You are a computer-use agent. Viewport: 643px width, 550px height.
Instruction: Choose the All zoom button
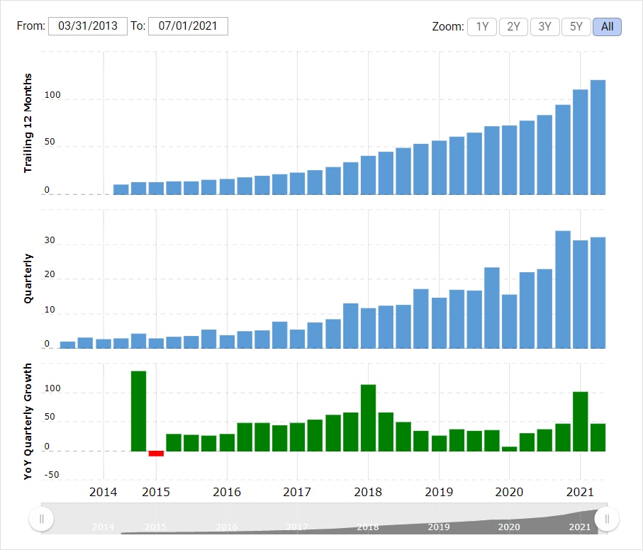point(607,27)
